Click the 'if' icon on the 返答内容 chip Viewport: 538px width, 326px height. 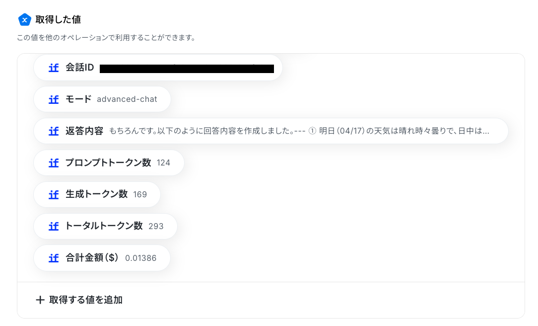point(54,131)
